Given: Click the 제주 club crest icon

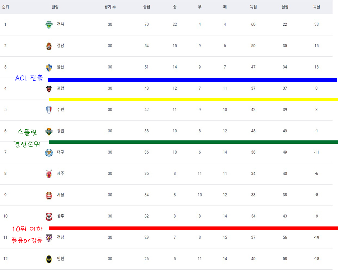Looking at the screenshot, I should [x=49, y=174].
